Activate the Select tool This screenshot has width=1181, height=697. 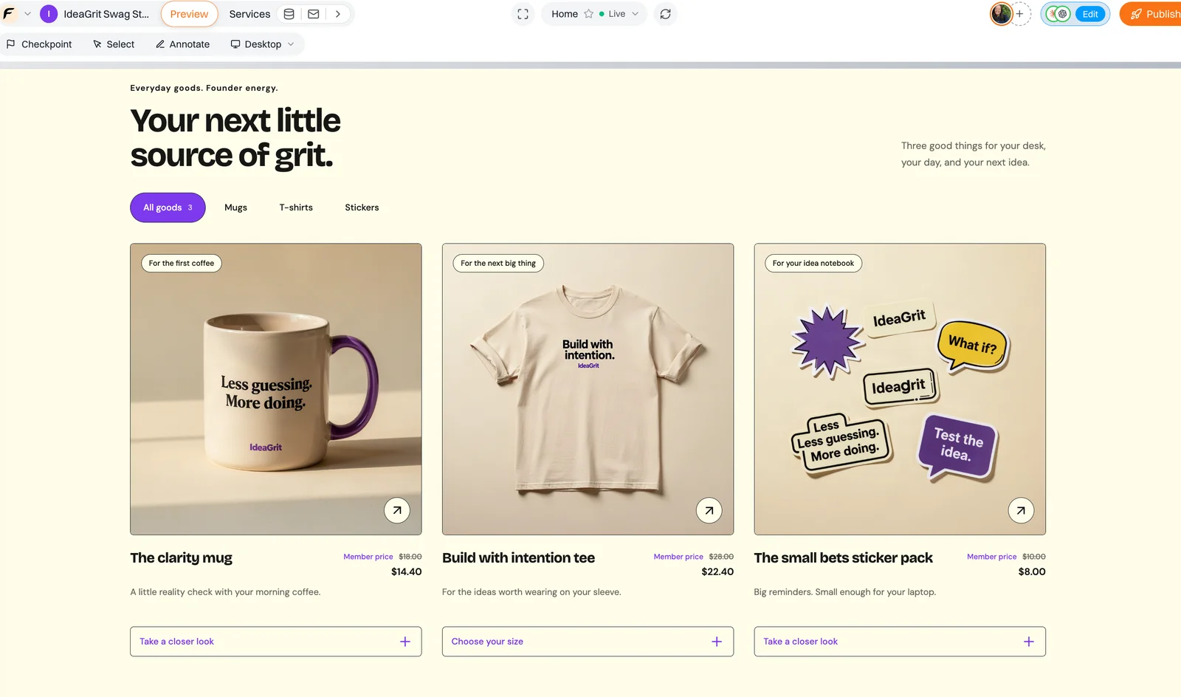114,44
